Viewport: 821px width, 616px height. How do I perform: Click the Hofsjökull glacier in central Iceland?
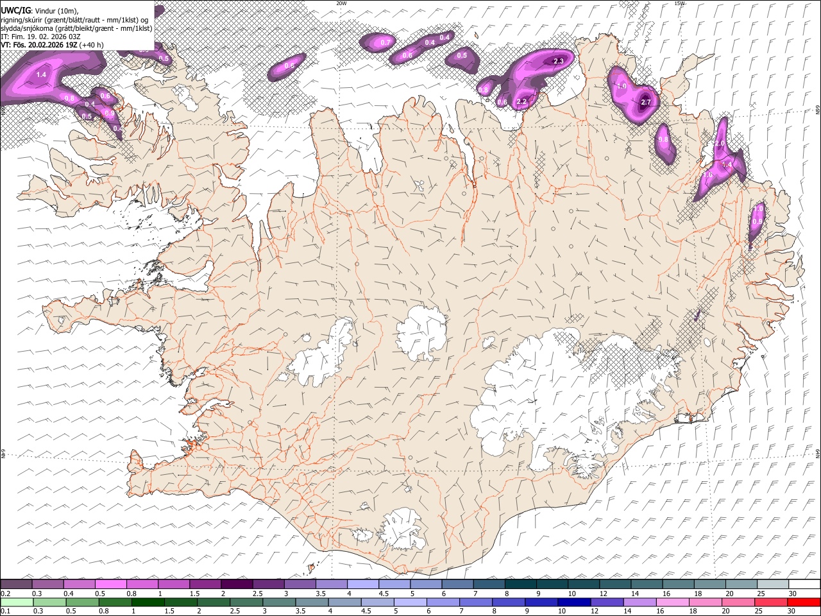click(421, 333)
